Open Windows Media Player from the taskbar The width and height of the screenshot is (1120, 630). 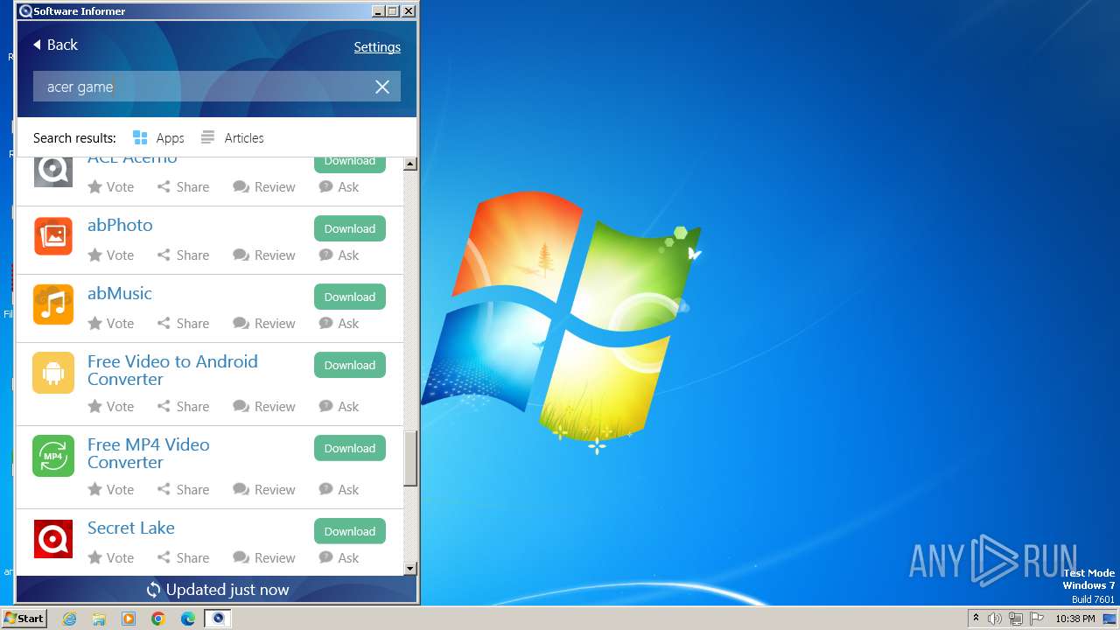click(x=129, y=619)
